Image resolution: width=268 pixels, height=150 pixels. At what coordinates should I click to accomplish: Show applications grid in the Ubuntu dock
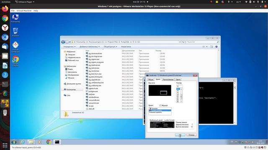[x=5, y=145]
